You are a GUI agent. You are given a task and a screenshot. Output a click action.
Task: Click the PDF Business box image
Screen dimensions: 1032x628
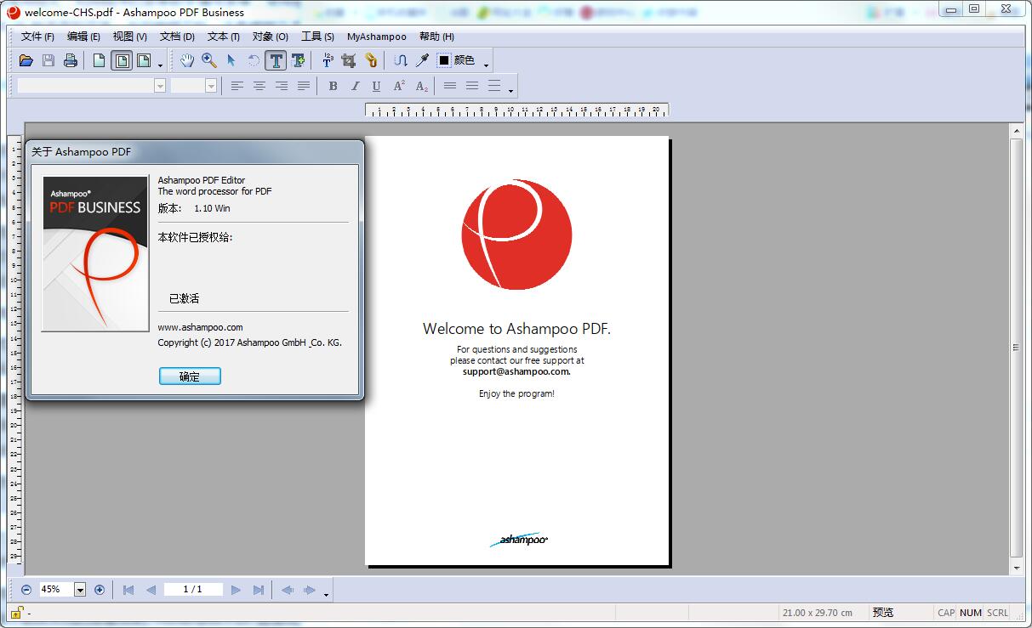pyautogui.click(x=95, y=252)
